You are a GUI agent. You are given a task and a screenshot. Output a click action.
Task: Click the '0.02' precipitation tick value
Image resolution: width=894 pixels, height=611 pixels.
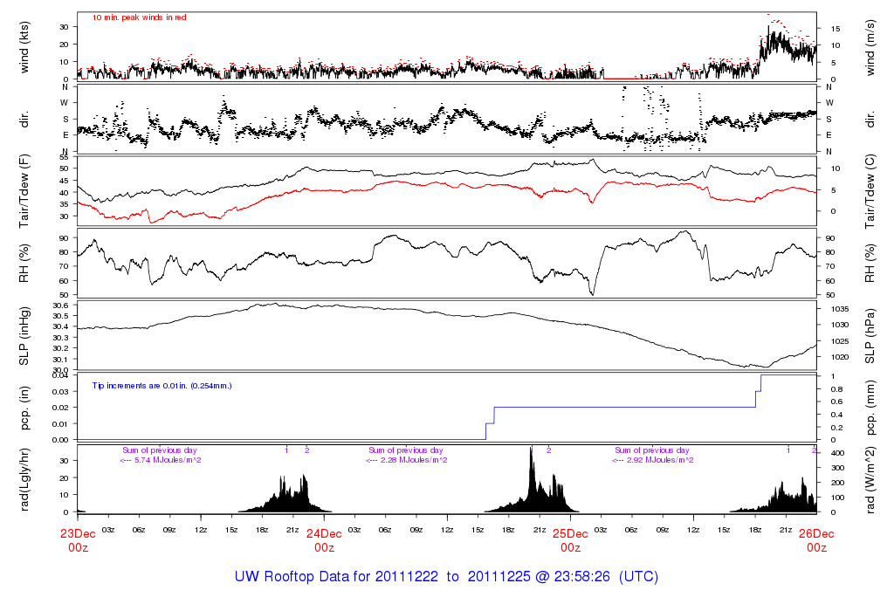(60, 408)
